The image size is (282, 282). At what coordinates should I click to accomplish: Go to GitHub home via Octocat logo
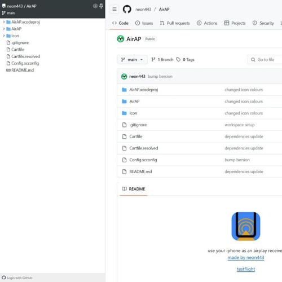pyautogui.click(x=127, y=9)
